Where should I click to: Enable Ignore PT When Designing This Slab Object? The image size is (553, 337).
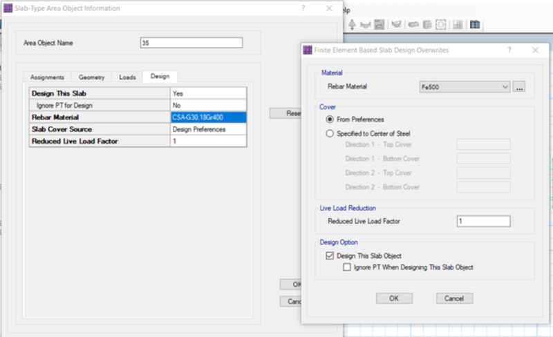click(x=347, y=267)
